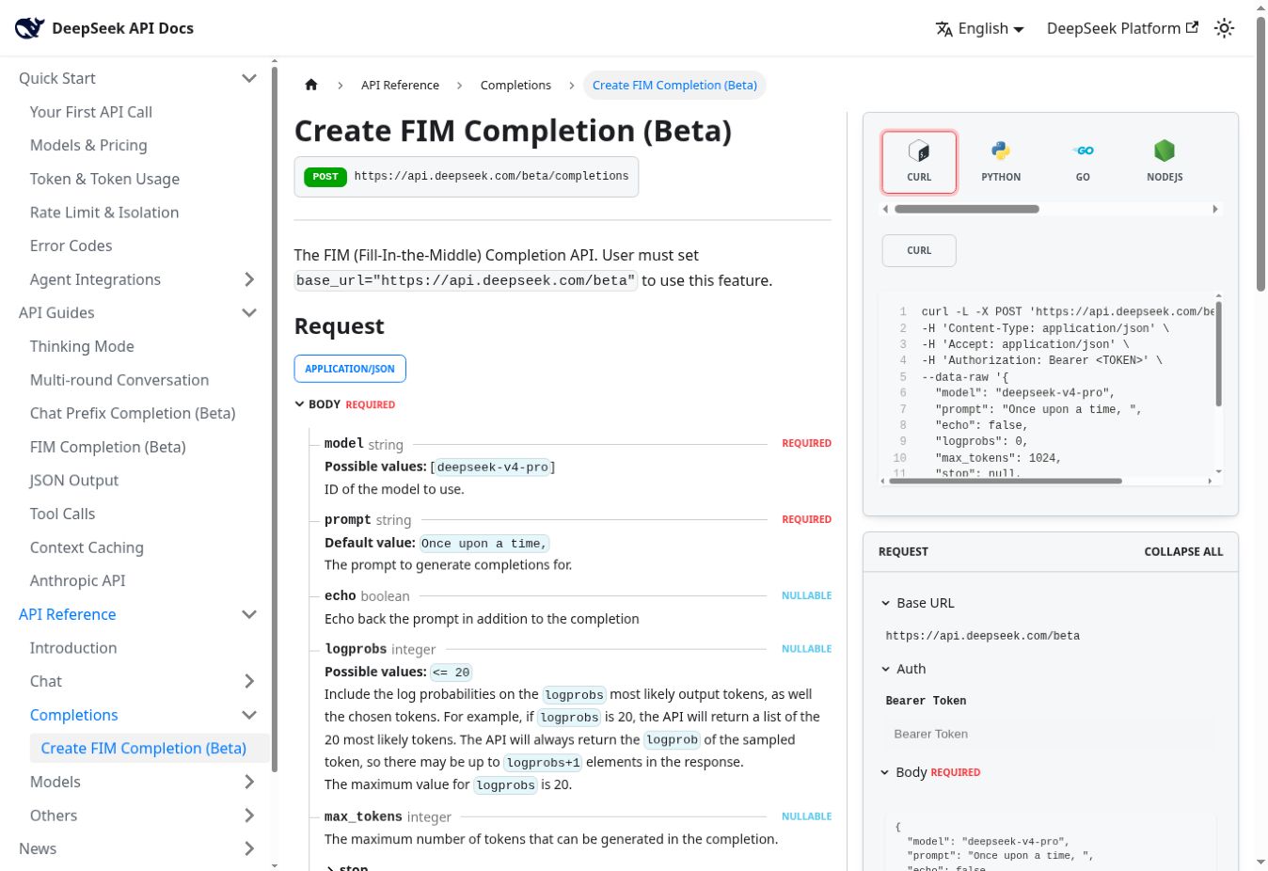Click COLLAPSE ALL in request panel
The width and height of the screenshot is (1268, 871).
coord(1183,552)
